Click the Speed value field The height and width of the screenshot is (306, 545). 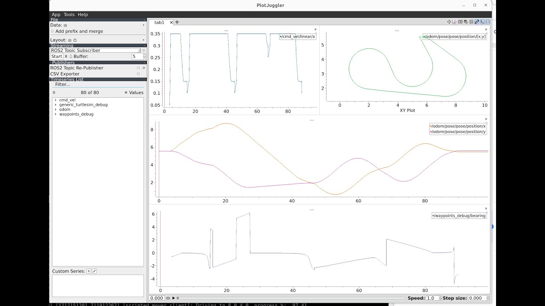click(433, 298)
